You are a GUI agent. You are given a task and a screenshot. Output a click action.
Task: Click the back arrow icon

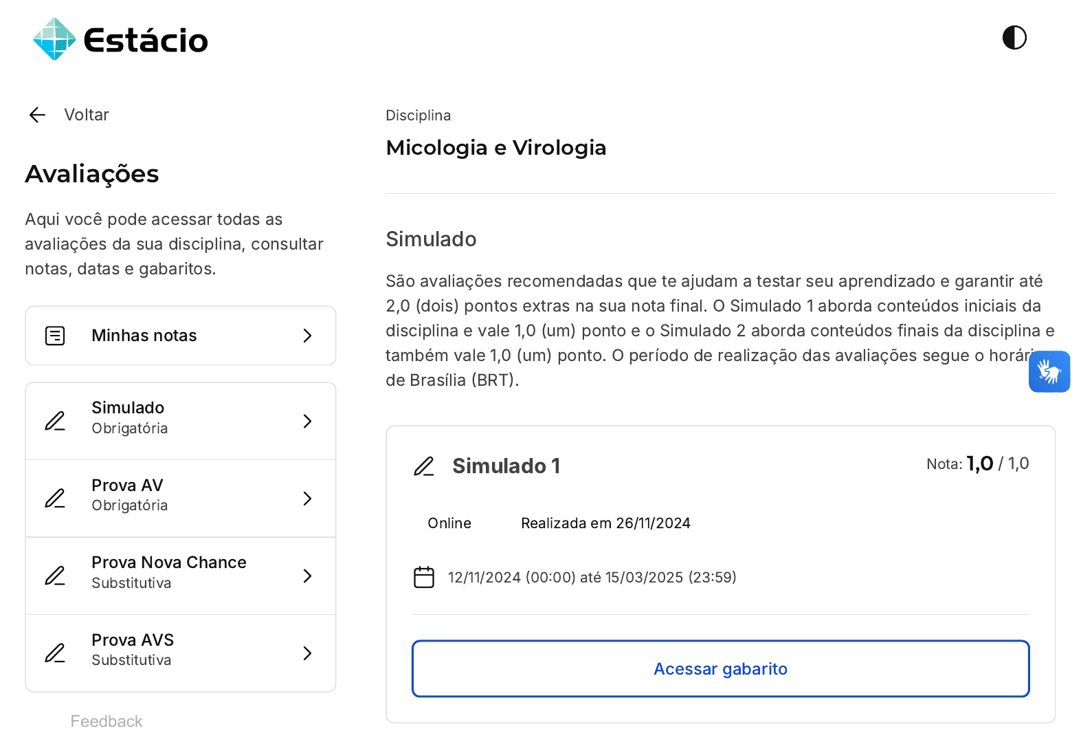coord(37,115)
